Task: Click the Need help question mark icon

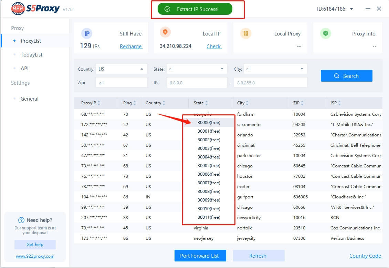Action: 22,220
